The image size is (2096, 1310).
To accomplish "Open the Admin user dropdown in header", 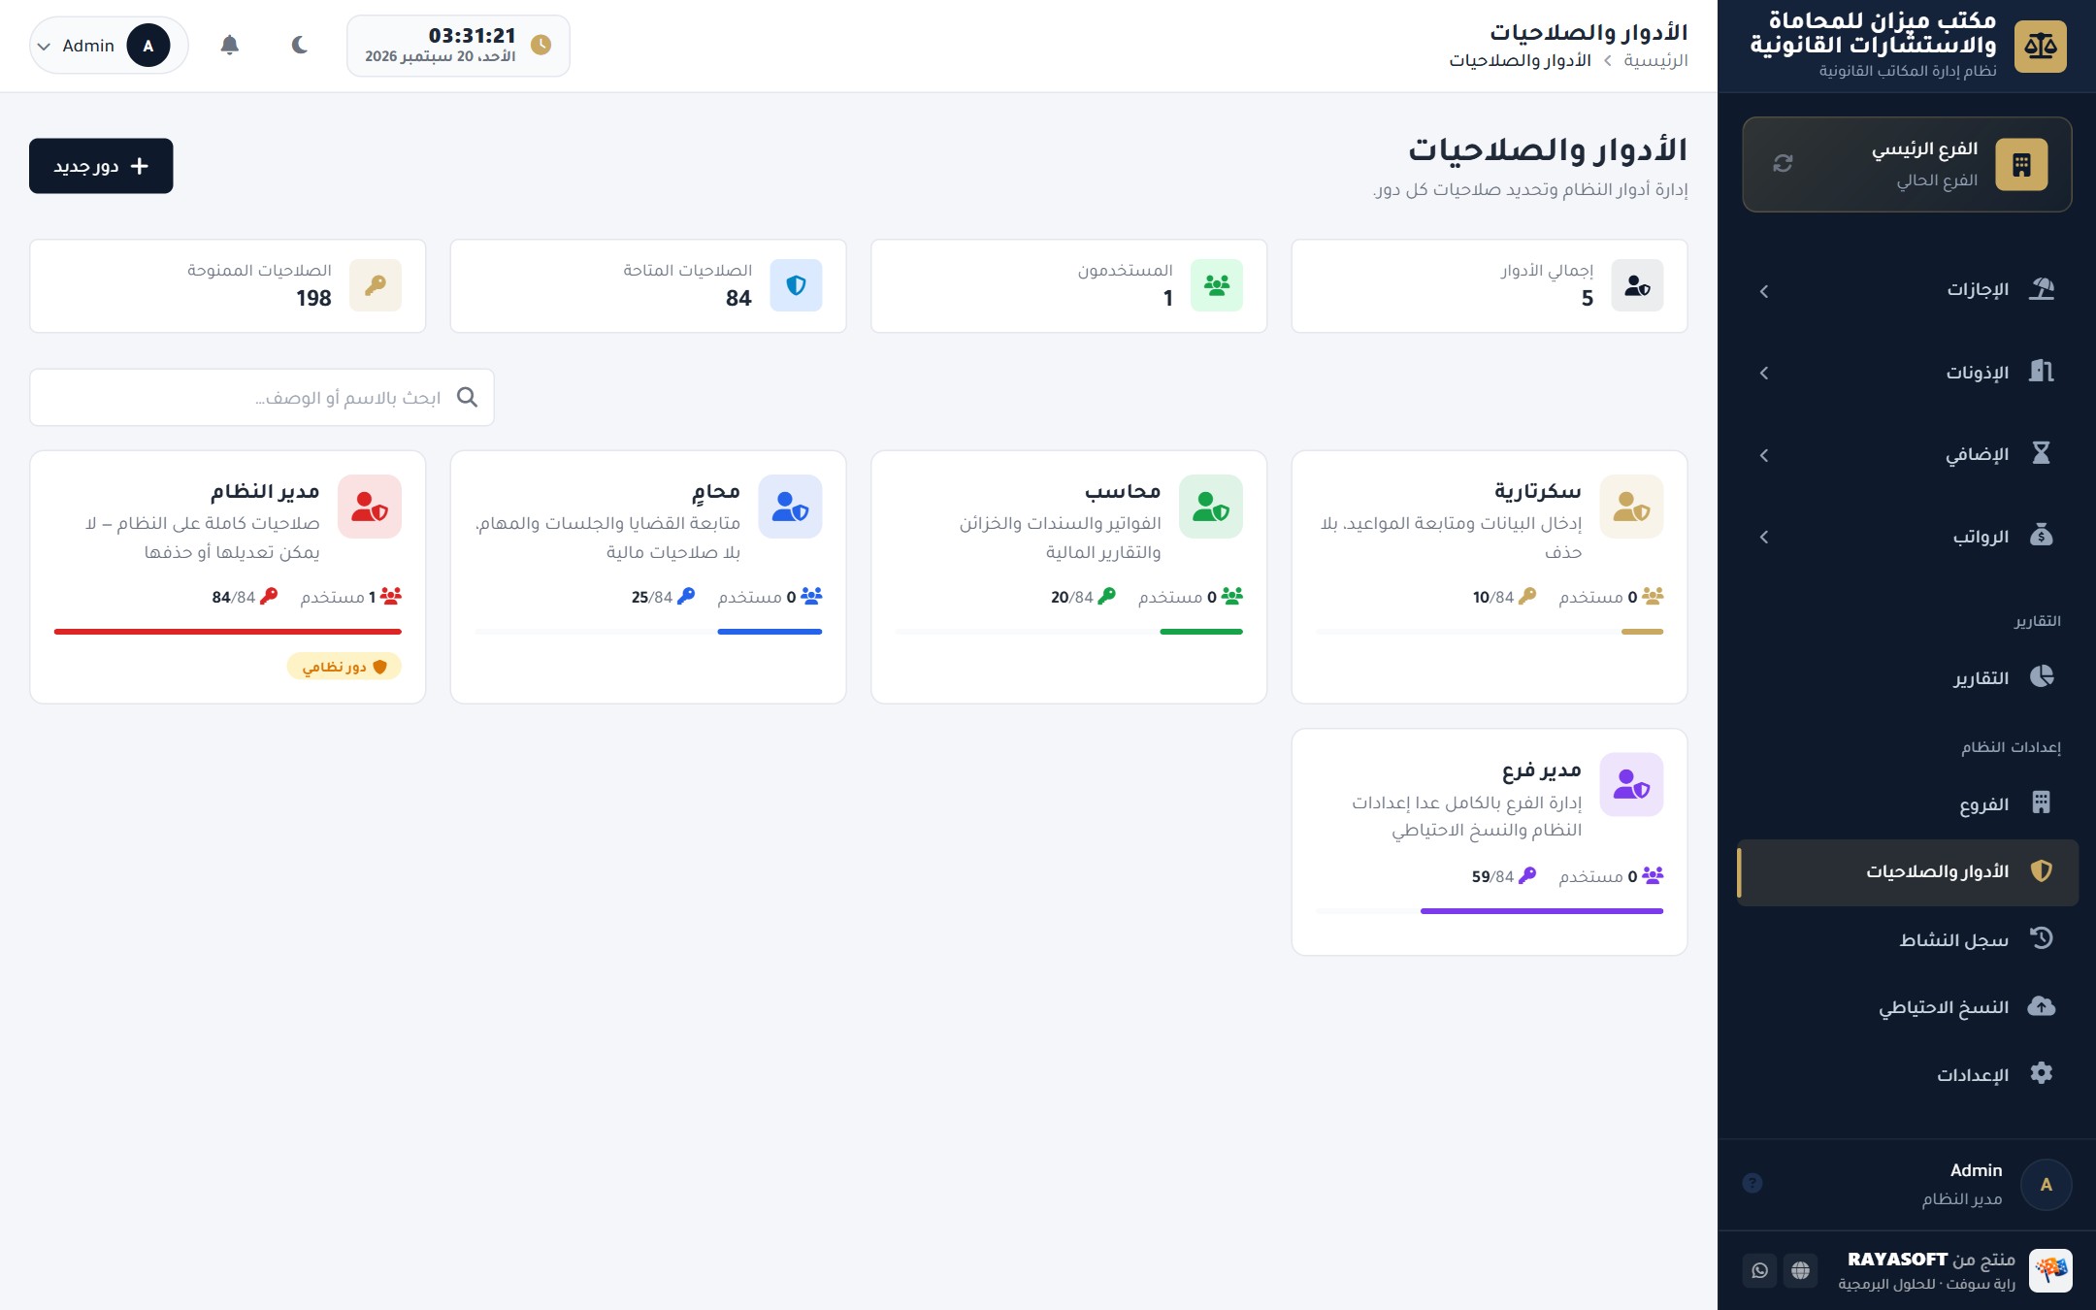I will pyautogui.click(x=109, y=46).
